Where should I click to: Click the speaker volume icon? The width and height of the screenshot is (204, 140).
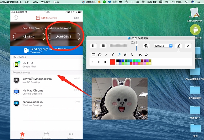pyautogui.click(x=133, y=43)
